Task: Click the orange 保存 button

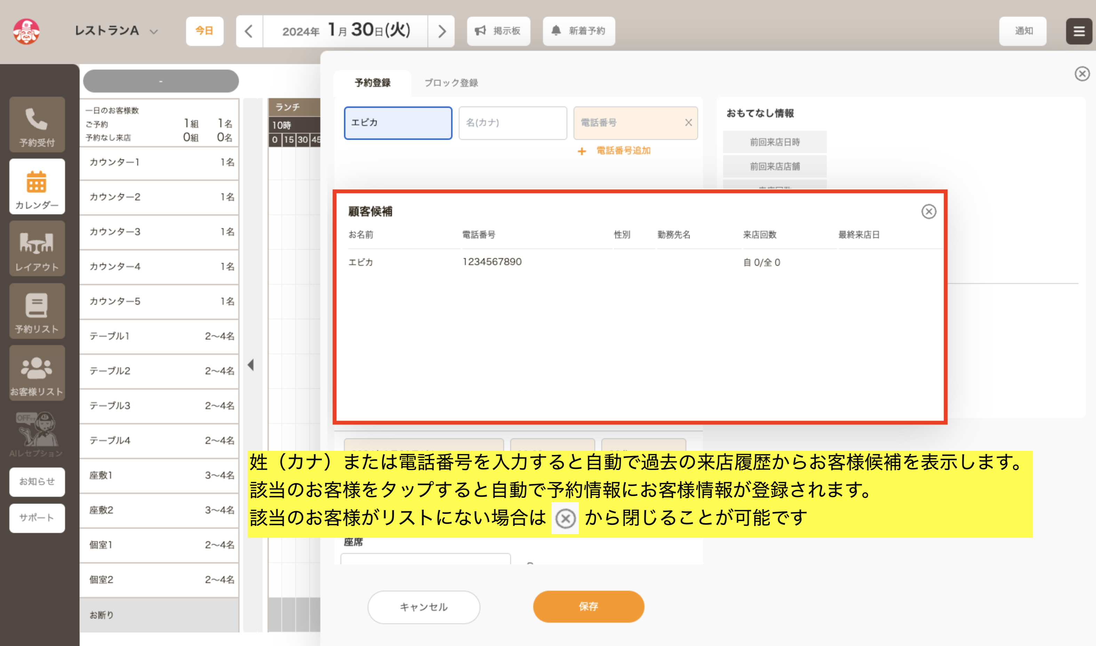Action: coord(589,606)
